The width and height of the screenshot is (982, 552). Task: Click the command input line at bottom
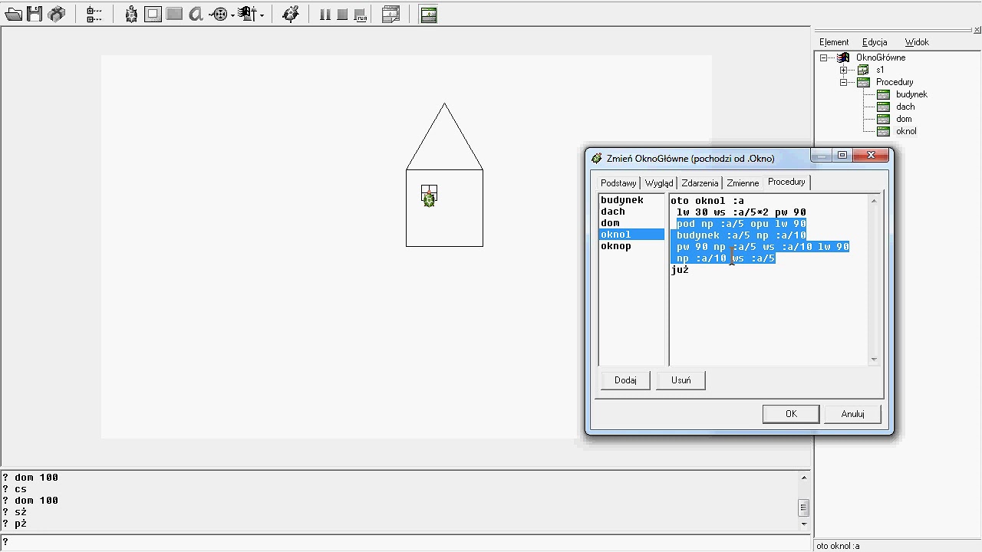407,542
